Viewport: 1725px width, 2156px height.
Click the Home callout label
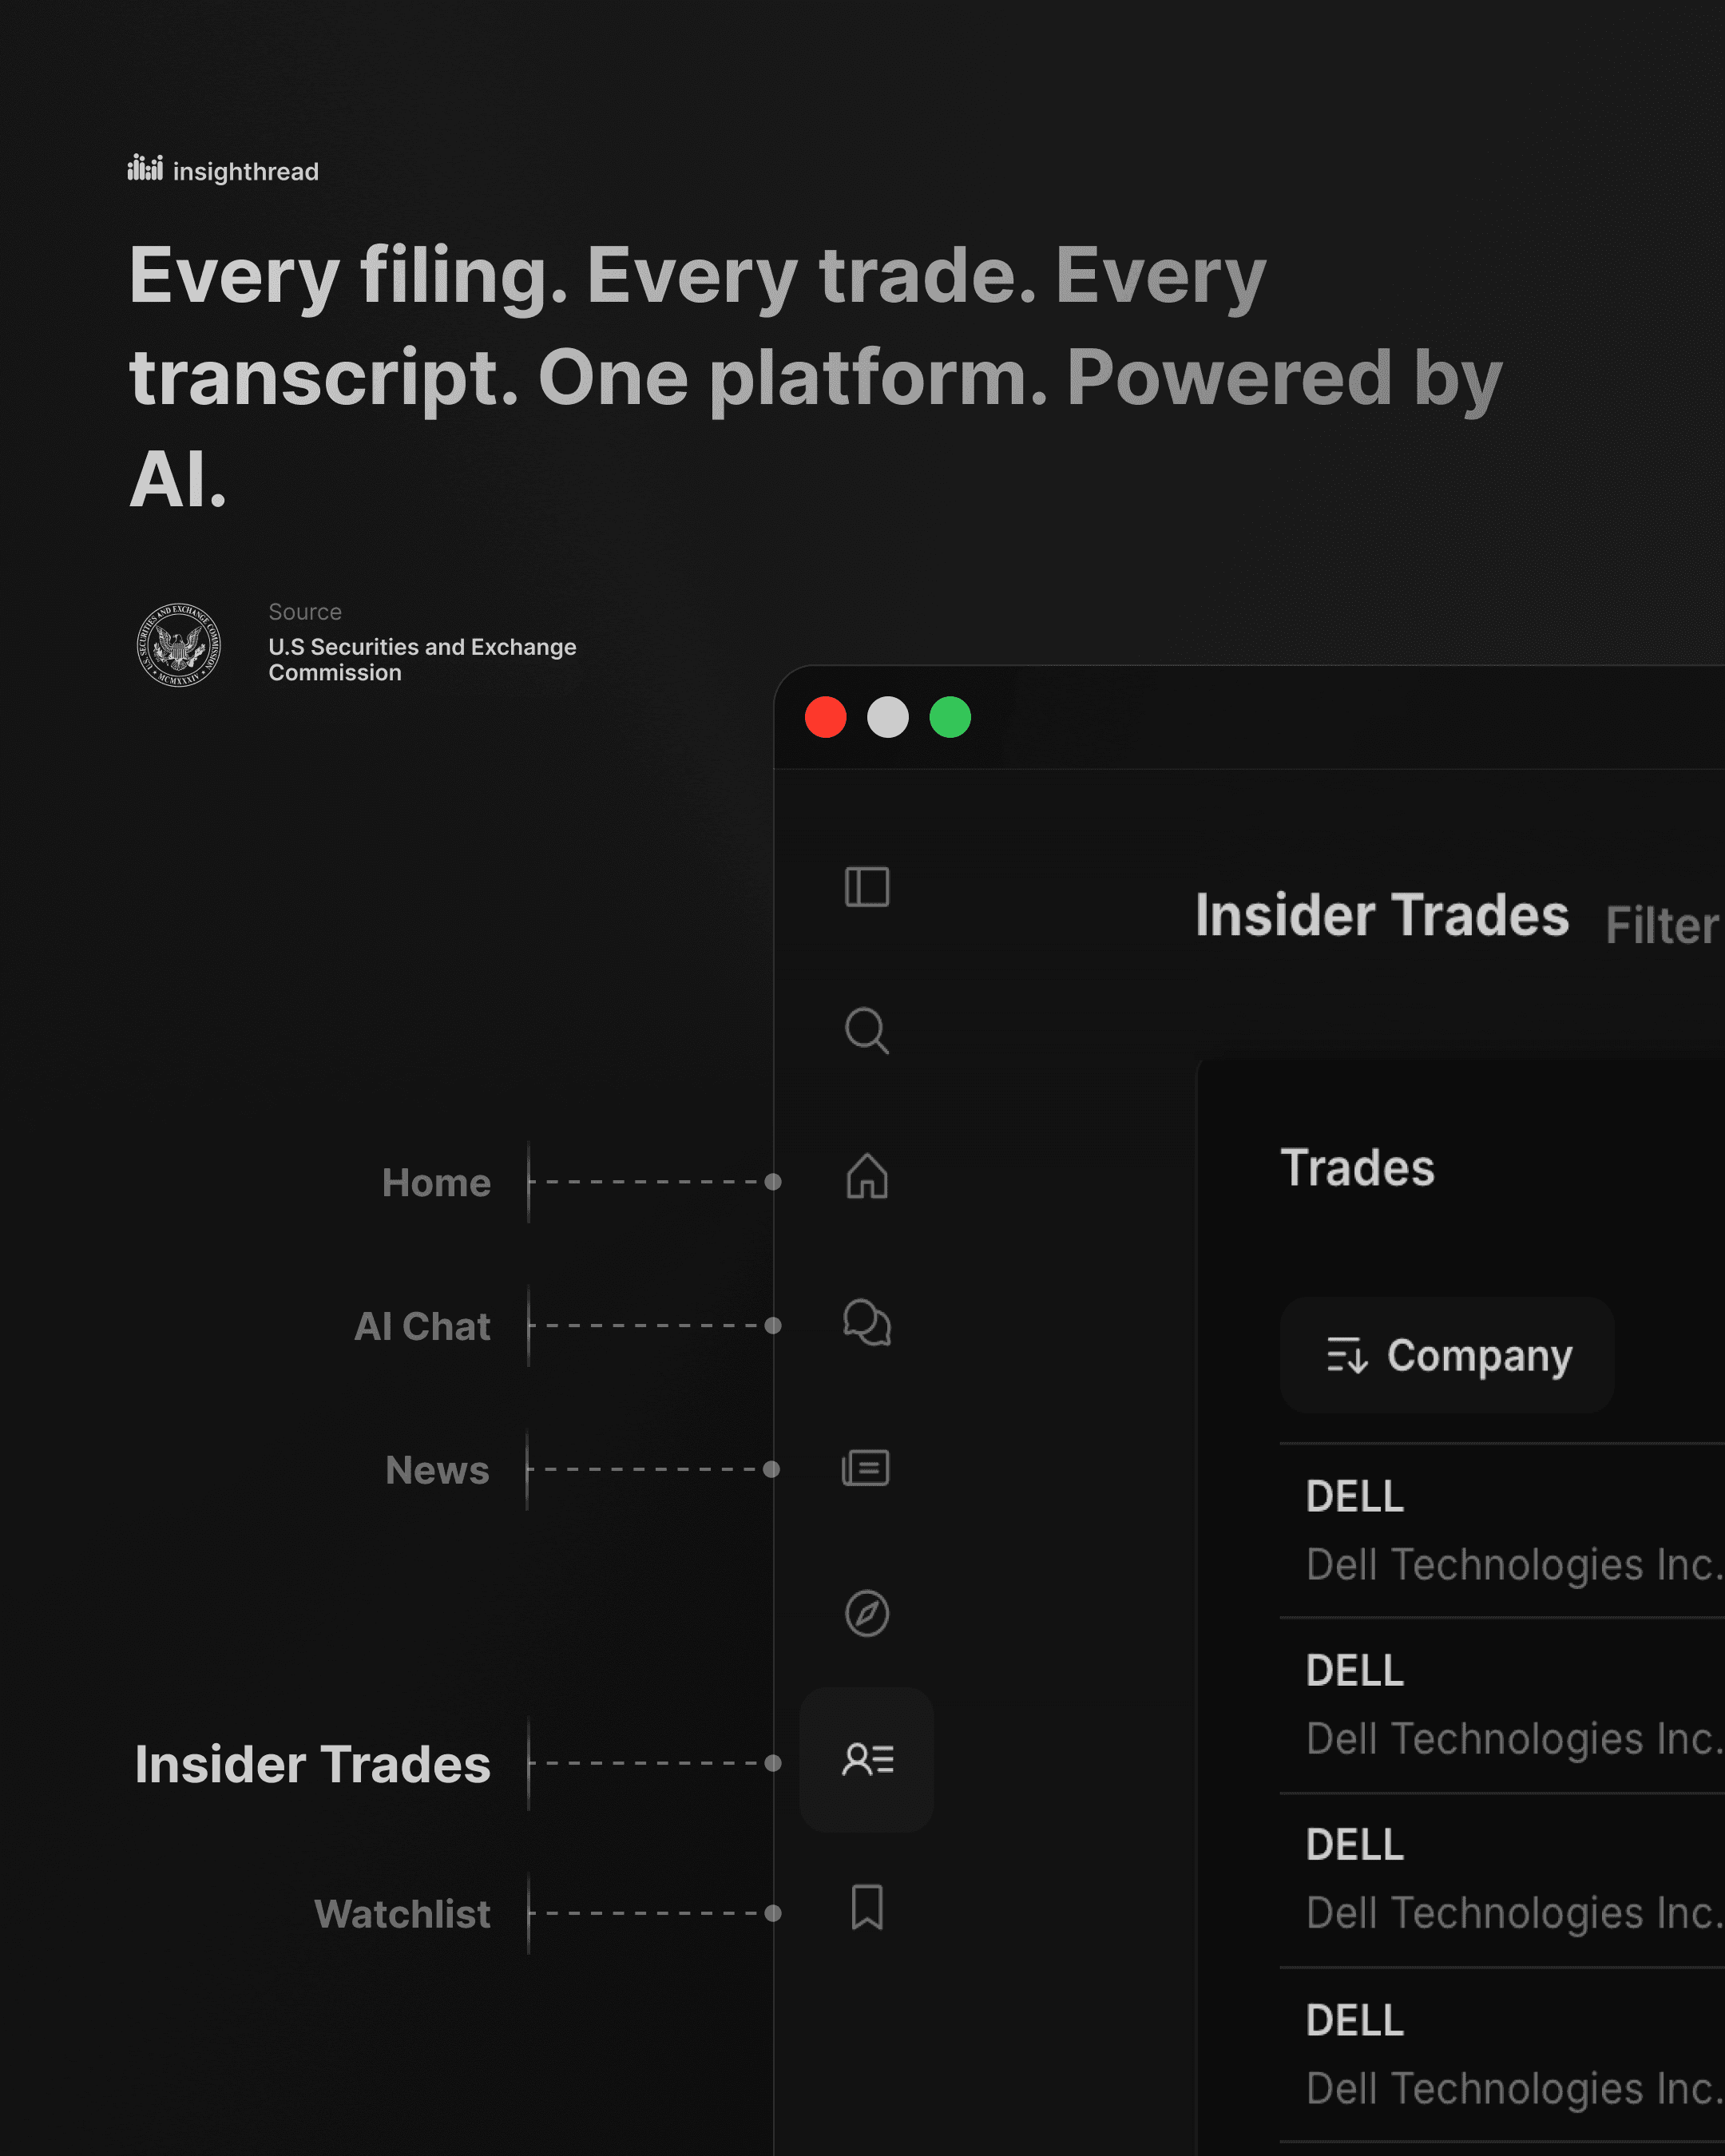point(436,1183)
